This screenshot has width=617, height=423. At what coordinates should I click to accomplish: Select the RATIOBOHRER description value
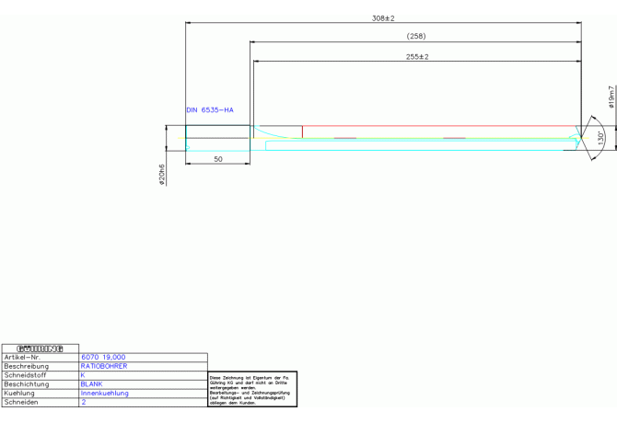click(104, 366)
